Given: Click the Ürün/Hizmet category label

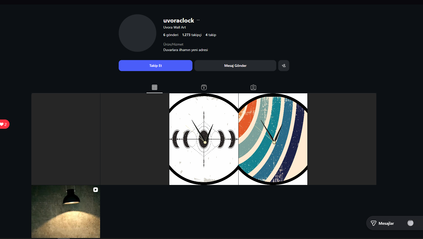Looking at the screenshot, I should tap(173, 44).
